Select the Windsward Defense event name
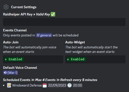This screenshot has height=92, width=129. coord(27,85)
